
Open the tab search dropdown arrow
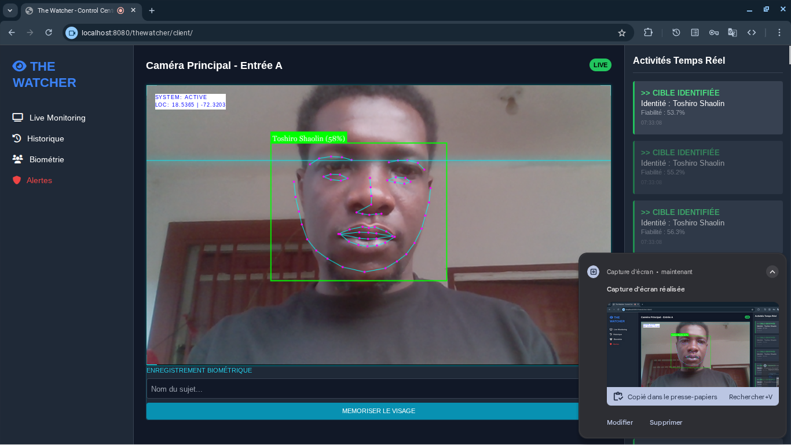point(10,10)
